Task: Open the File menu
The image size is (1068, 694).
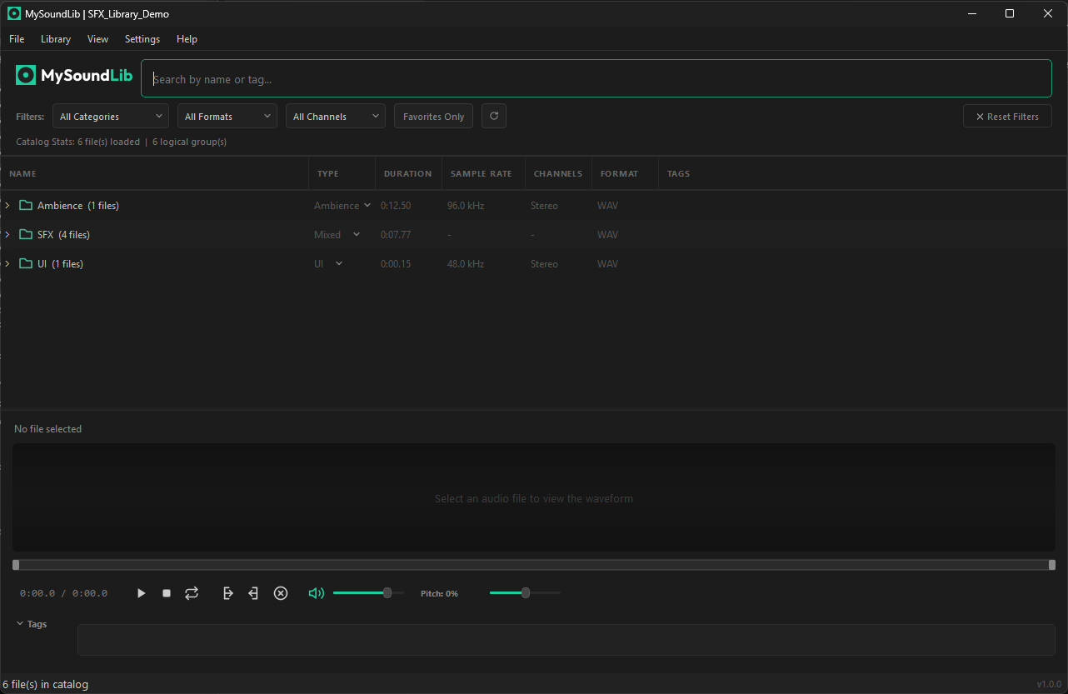Action: click(17, 39)
